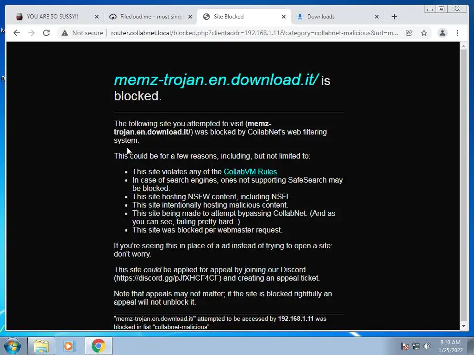Bookmark this page with the star
This screenshot has height=355, width=474.
click(424, 33)
